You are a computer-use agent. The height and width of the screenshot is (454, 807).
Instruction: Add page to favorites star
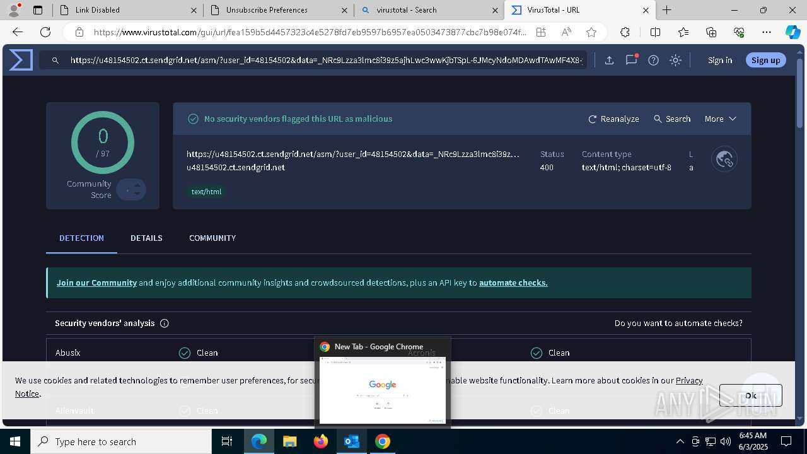point(591,32)
